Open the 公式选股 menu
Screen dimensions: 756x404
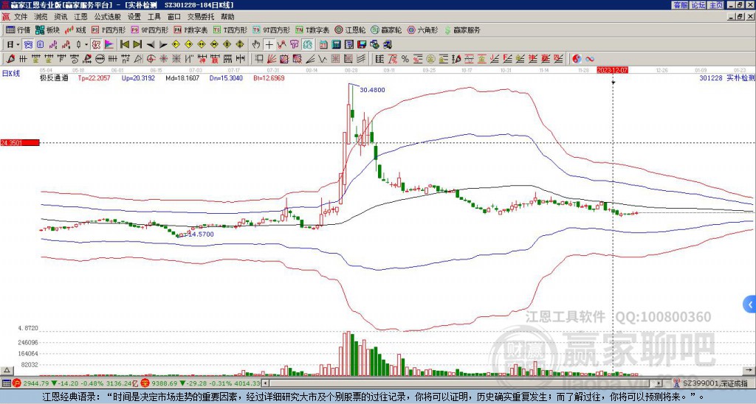click(x=108, y=17)
